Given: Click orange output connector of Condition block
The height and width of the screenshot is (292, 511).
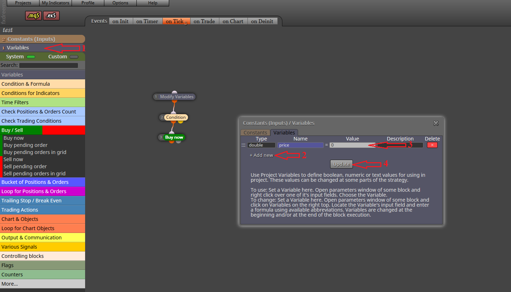Looking at the screenshot, I should tap(173, 122).
